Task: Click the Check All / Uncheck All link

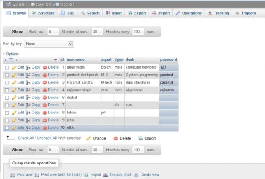Action: tap(38, 138)
